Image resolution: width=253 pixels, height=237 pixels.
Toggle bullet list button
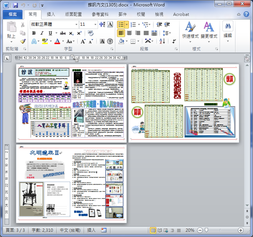(x=121, y=25)
